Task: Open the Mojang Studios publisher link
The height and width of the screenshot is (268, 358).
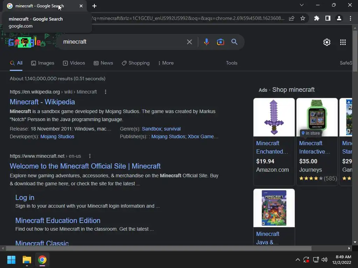Action: [x=168, y=136]
